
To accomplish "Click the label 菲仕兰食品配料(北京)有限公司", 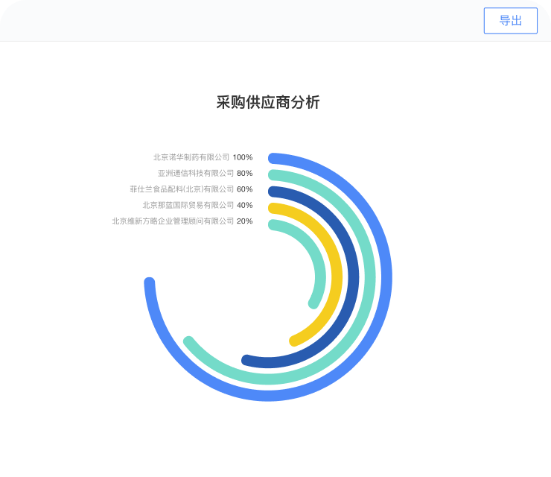I will (x=182, y=189).
